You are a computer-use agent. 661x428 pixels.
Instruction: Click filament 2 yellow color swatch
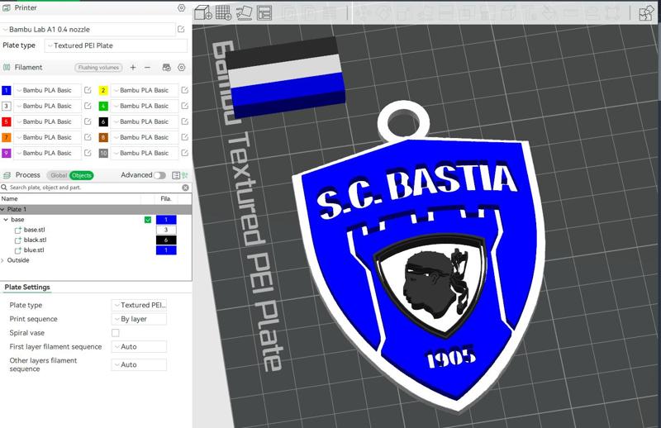point(103,90)
